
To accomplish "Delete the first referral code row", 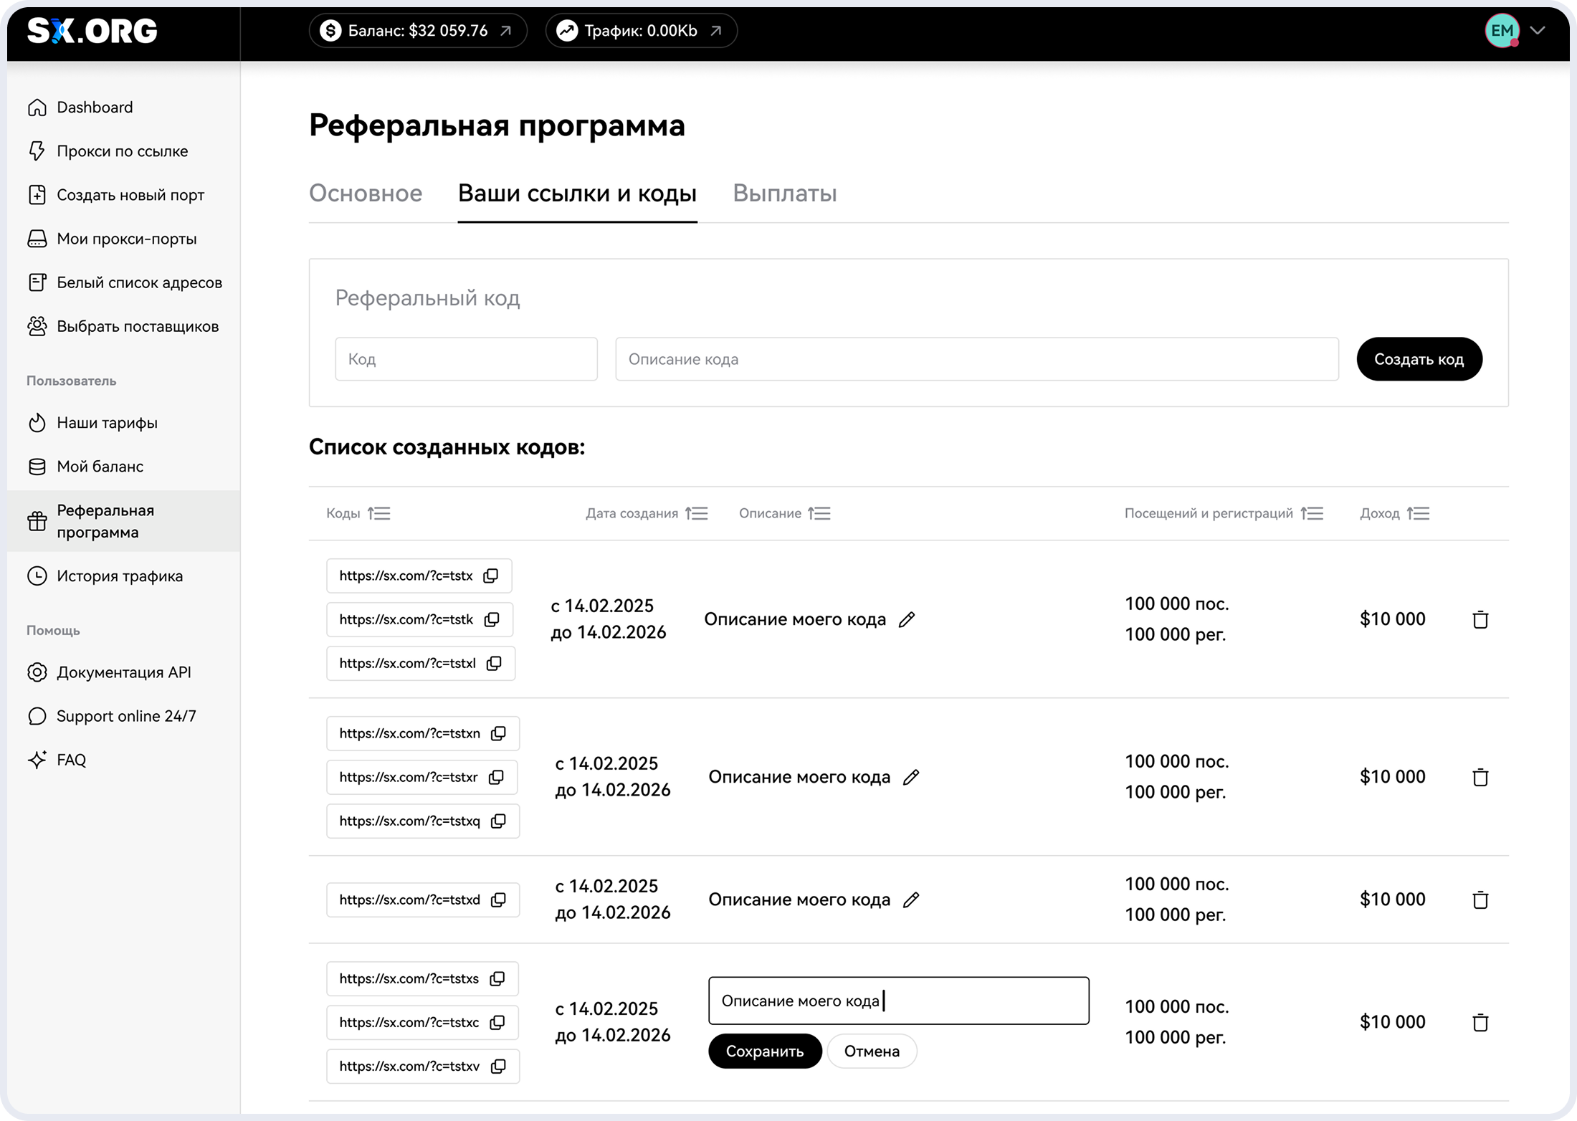I will (1480, 619).
